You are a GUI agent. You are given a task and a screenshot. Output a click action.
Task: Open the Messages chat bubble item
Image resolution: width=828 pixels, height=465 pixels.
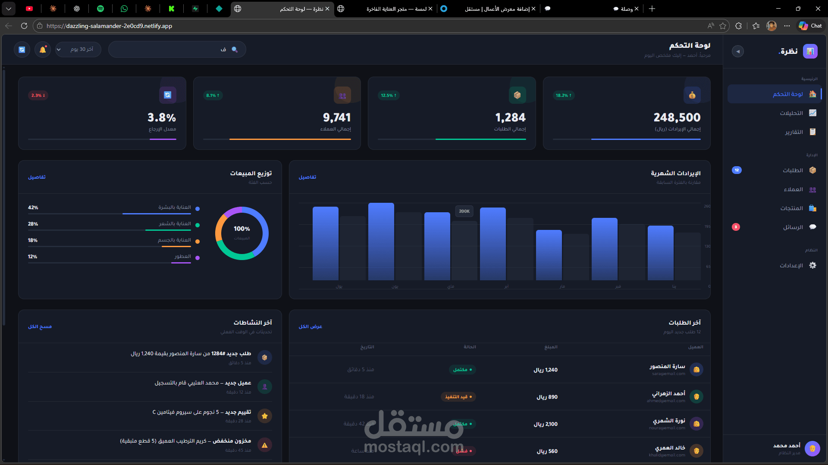[x=812, y=227]
